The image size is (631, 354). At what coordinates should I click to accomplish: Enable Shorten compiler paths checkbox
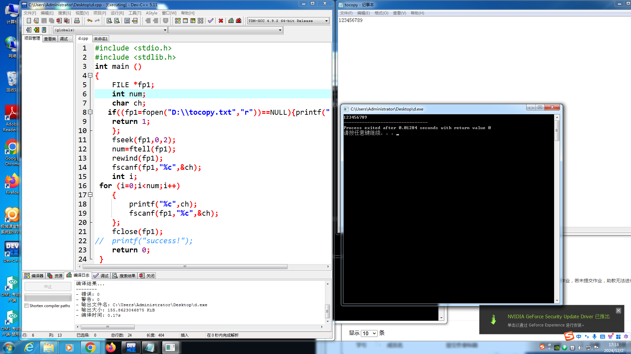tap(27, 306)
